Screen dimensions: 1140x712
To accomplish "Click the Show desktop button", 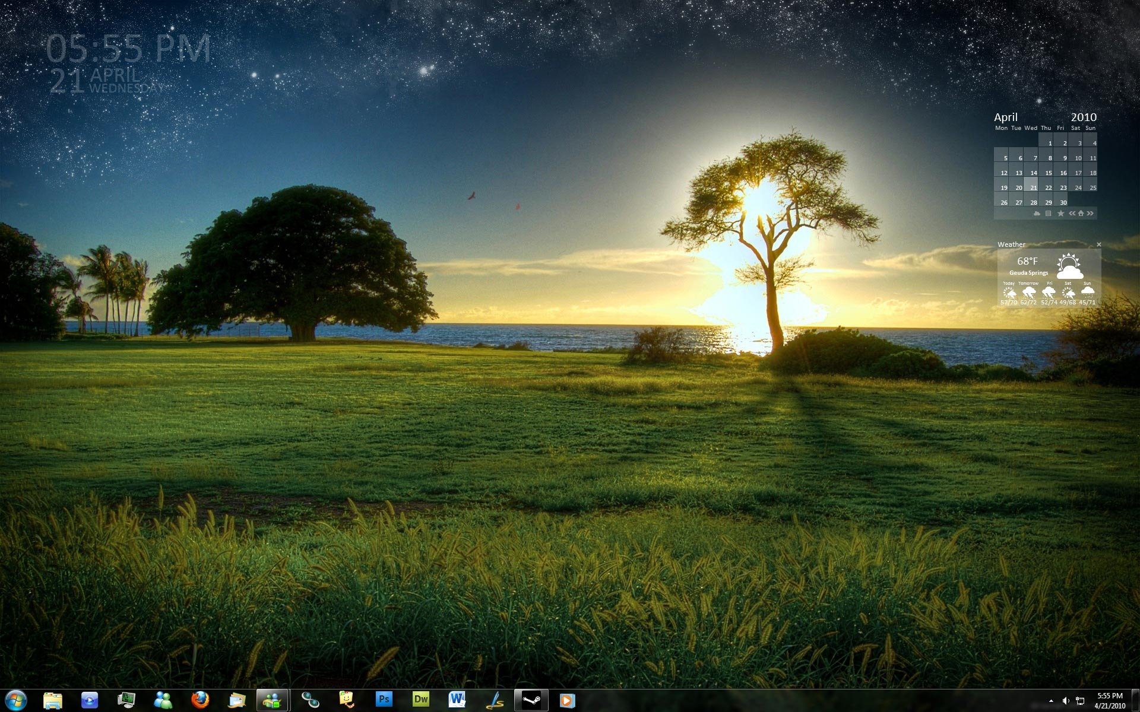I will (x=1135, y=700).
